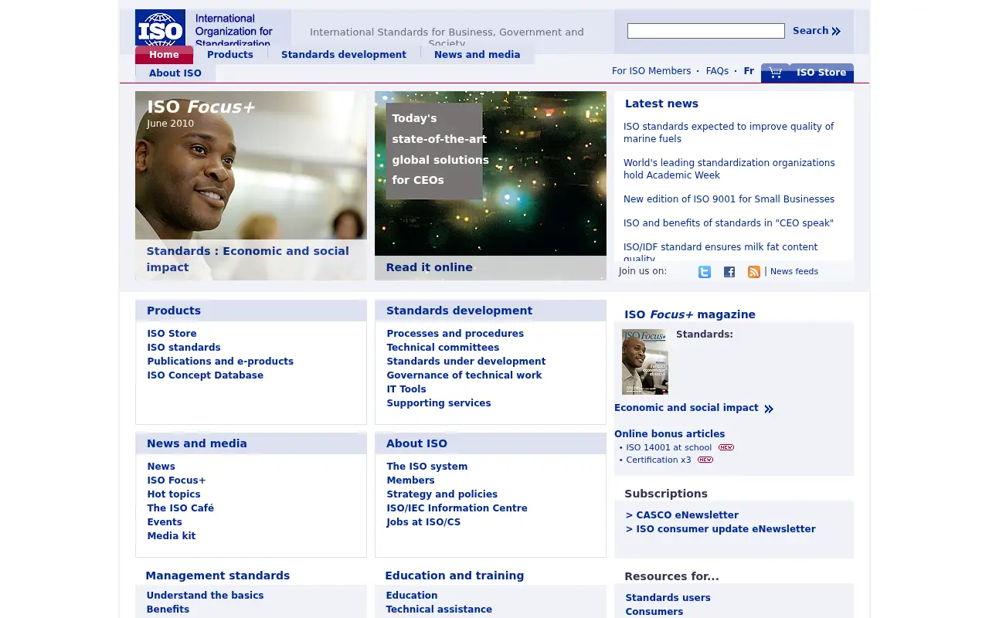Open ISO/IEC Information Centre link
The width and height of the screenshot is (989, 618).
click(457, 508)
